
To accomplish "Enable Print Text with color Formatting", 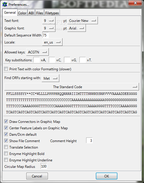I will tap(6, 69).
